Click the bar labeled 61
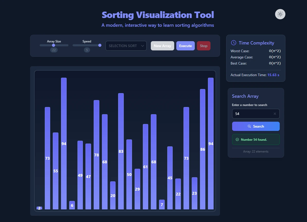The image size is (307, 222). coord(145,167)
